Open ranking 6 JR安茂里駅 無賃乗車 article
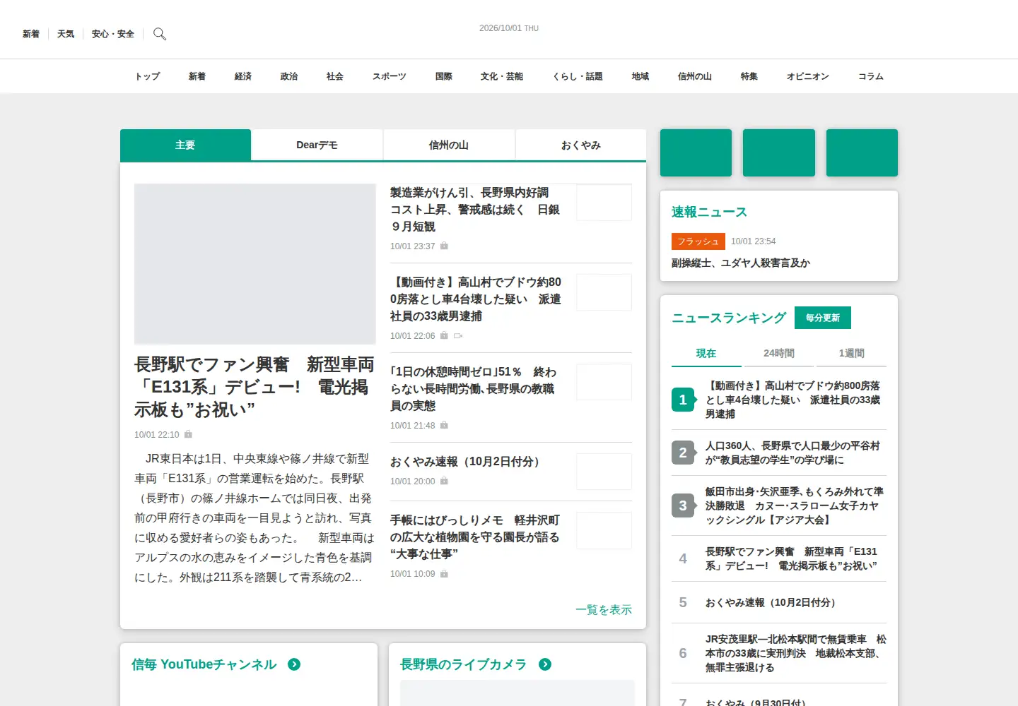The width and height of the screenshot is (1018, 706). tap(795, 653)
